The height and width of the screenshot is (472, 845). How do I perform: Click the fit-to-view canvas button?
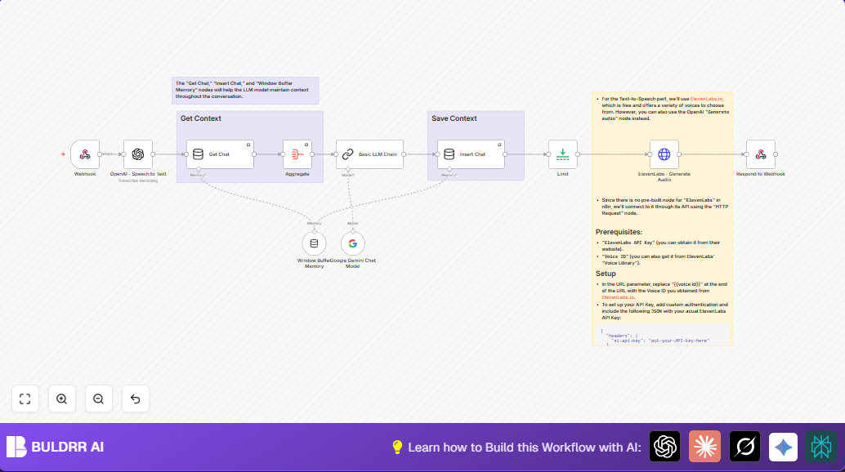(25, 399)
